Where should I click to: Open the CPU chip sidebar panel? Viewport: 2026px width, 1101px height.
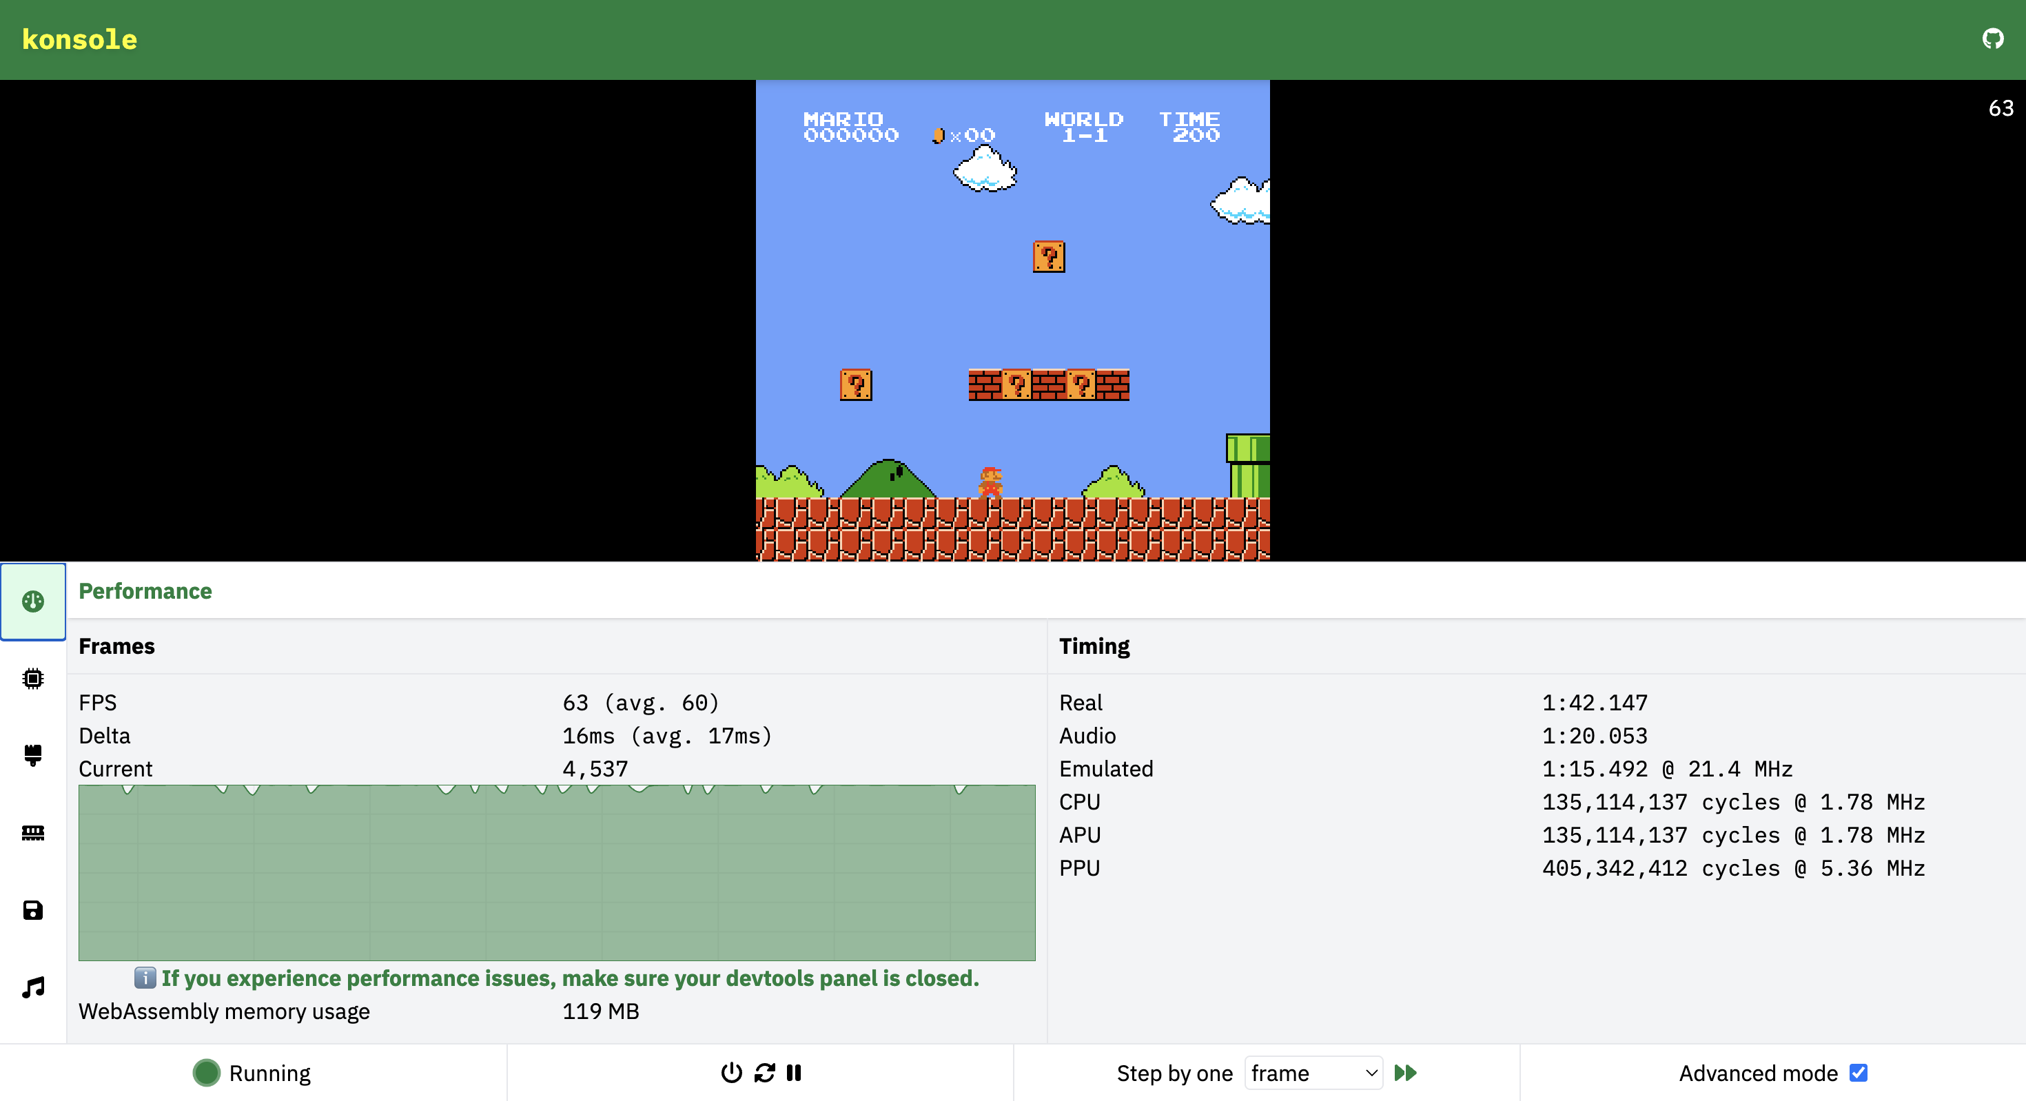coord(33,678)
